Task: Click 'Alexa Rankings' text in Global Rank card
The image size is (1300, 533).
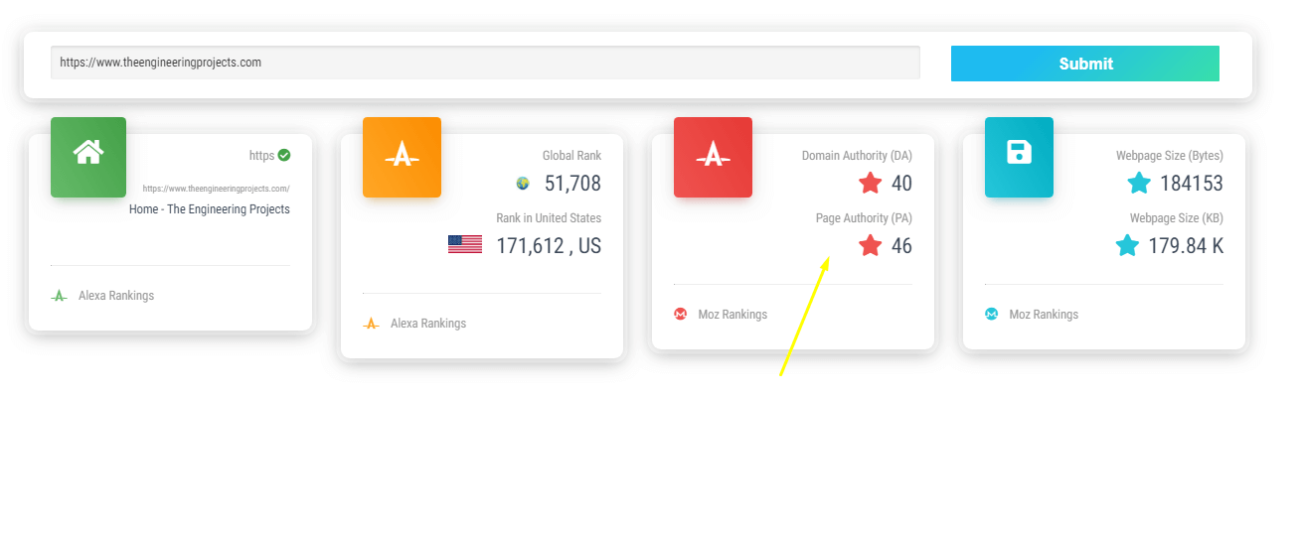Action: [x=428, y=324]
